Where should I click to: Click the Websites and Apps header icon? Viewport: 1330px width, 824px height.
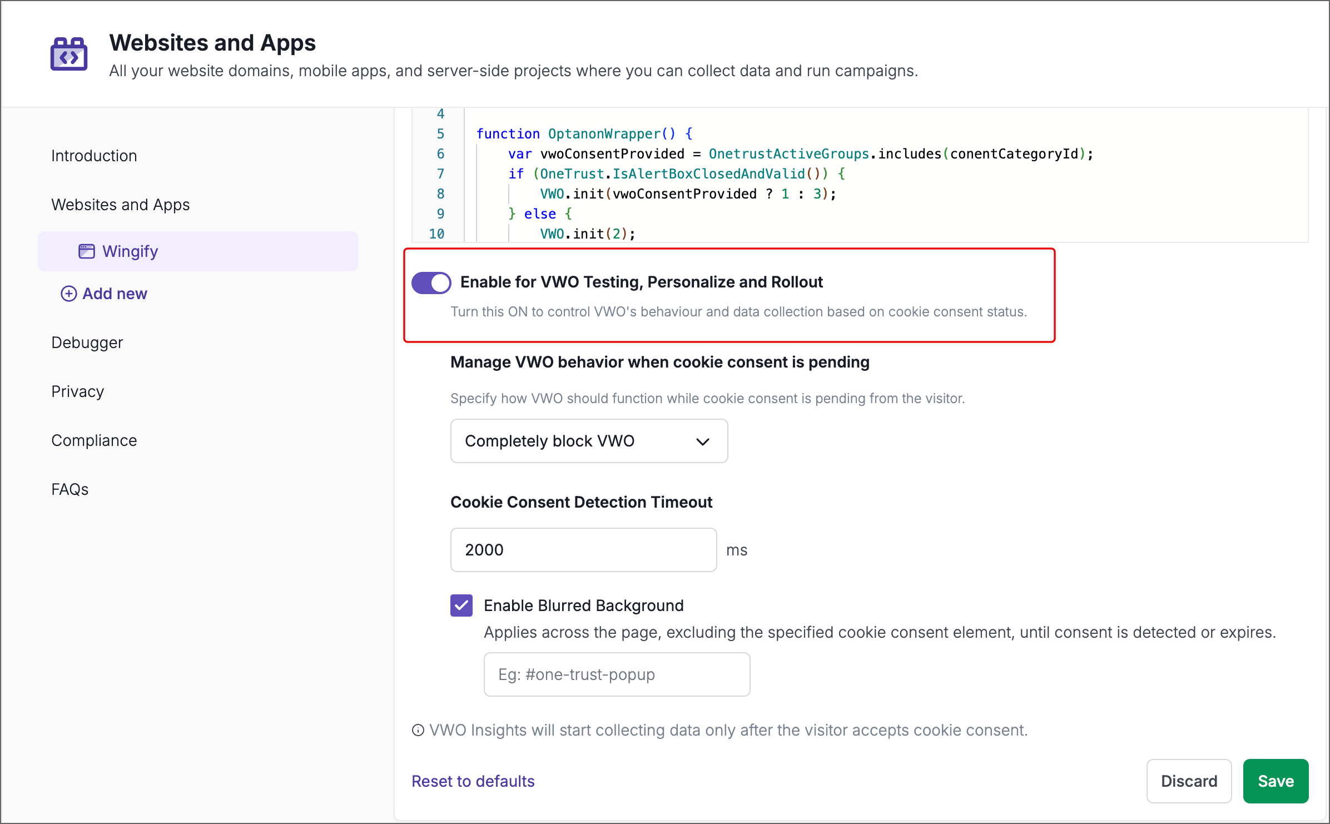pos(69,54)
